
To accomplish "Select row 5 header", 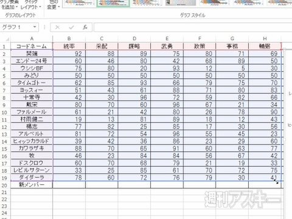I will point(4,76).
